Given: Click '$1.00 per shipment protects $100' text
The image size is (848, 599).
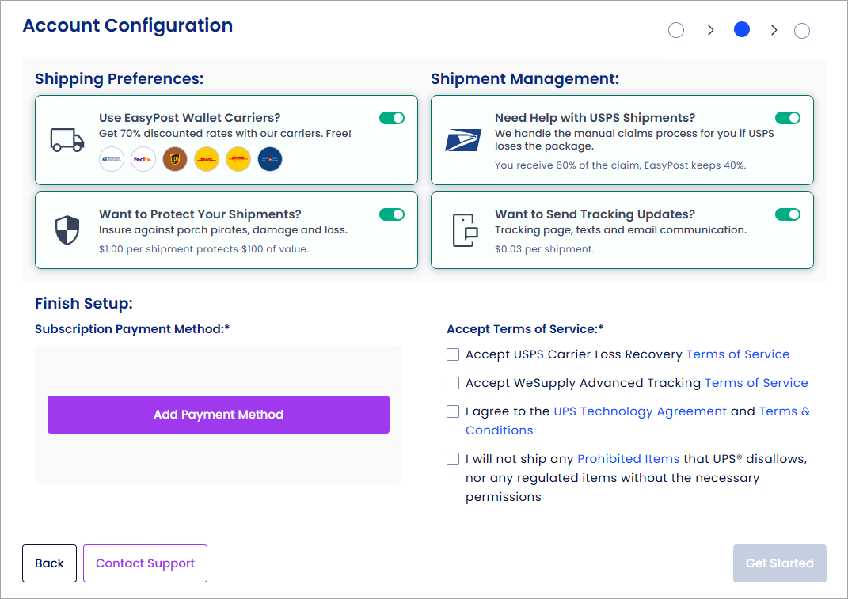Looking at the screenshot, I should [x=204, y=249].
